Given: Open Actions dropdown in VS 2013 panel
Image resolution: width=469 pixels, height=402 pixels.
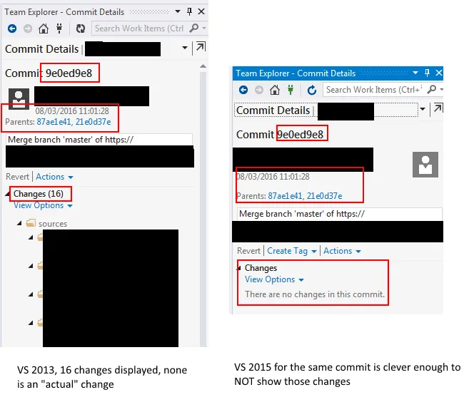Looking at the screenshot, I should (54, 177).
